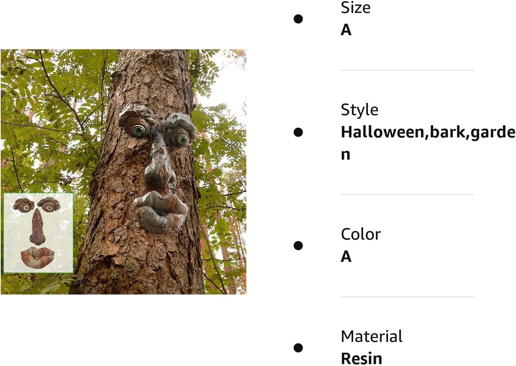The image size is (516, 366).
Task: Open the main tree face product photo
Action: (x=124, y=172)
